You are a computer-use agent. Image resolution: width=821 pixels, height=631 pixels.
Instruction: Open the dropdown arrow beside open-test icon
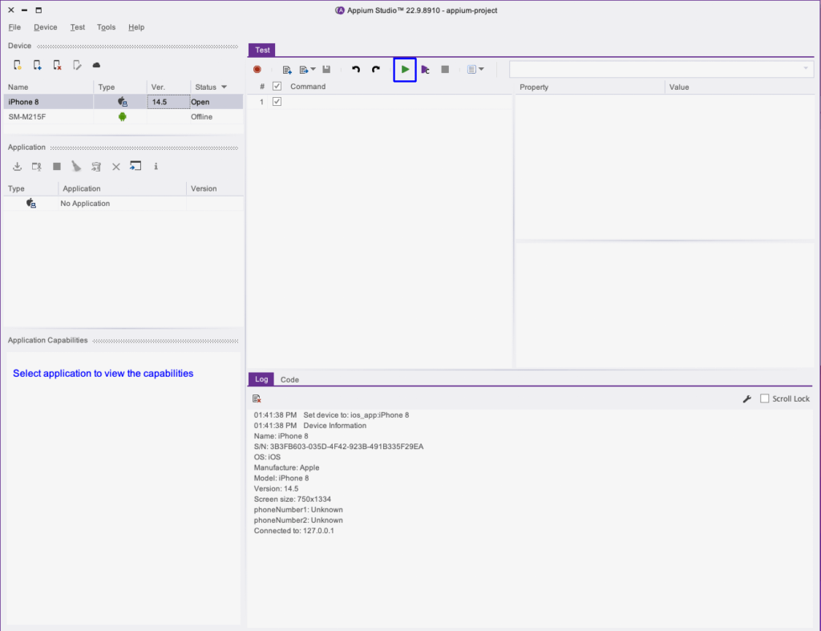tap(313, 70)
